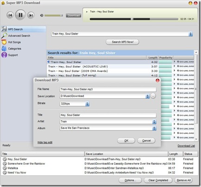The image size is (201, 187).
Task: Select the ACOUSTIC LIVE! result row
Action: click(x=120, y=67)
